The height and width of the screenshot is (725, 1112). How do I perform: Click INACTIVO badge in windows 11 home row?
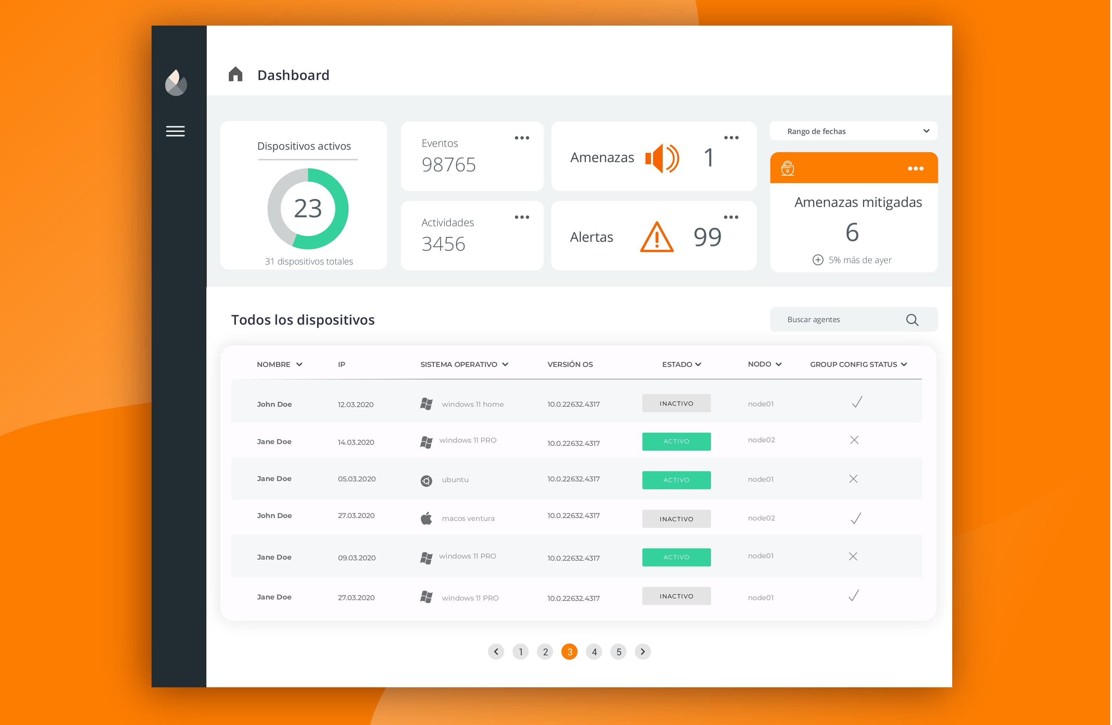coord(676,403)
